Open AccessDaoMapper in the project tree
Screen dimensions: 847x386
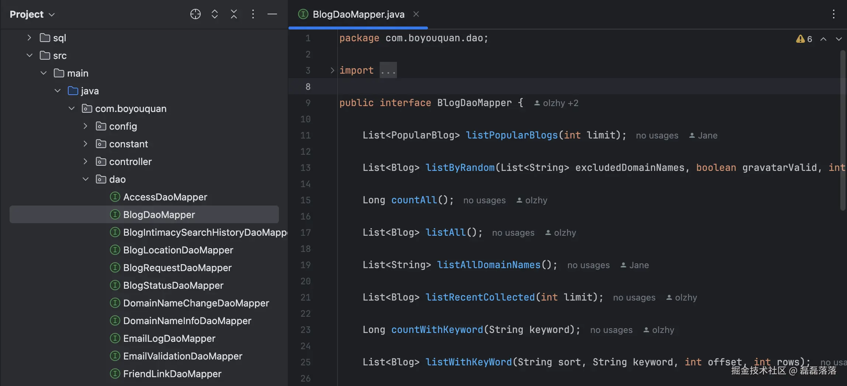(165, 197)
